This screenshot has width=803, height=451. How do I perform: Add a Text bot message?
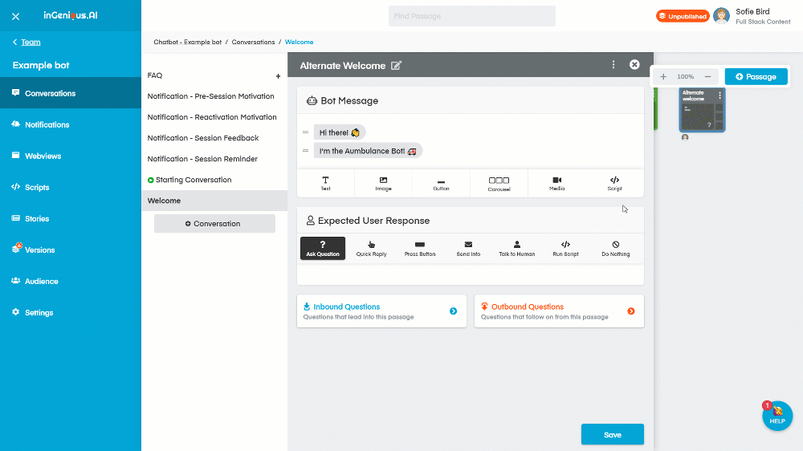click(326, 183)
